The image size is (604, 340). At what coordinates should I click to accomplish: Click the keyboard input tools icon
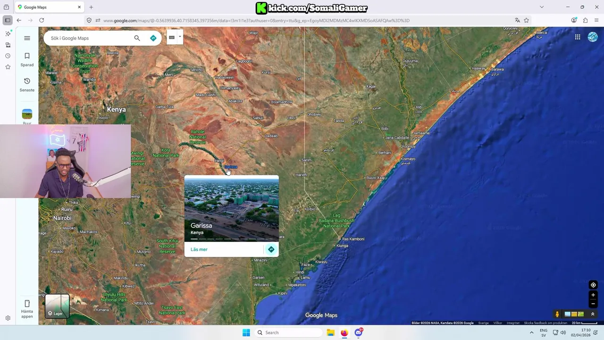point(172,37)
